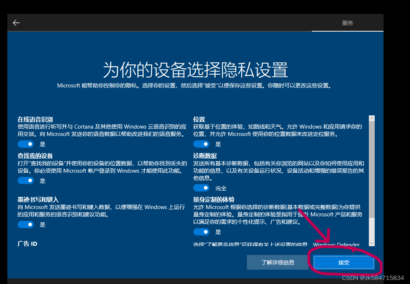Click the 广告 ID heading

[28, 244]
